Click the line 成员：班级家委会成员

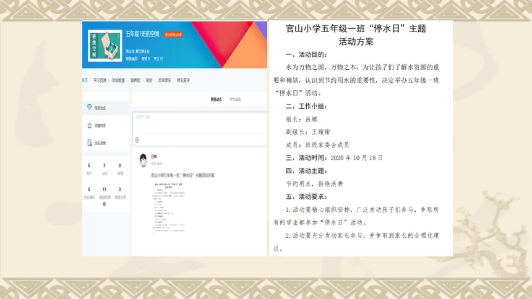click(317, 145)
